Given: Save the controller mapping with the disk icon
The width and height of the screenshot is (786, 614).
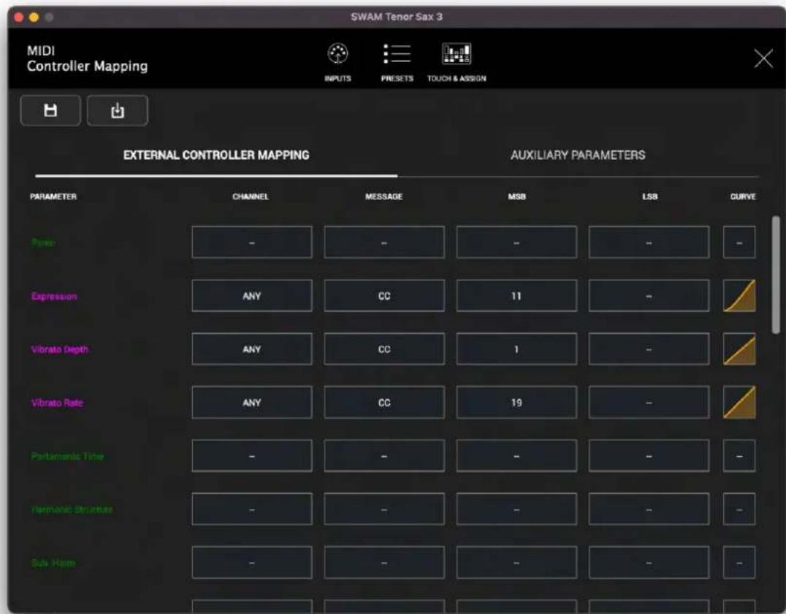Looking at the screenshot, I should tap(50, 110).
